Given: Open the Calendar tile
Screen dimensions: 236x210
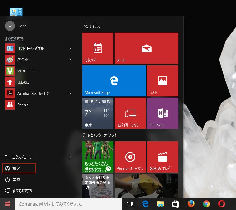Looking at the screenshot, I should pyautogui.click(x=98, y=48).
